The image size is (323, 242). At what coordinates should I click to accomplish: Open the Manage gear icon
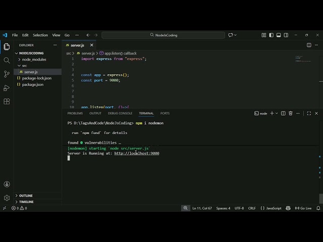click(x=7, y=198)
